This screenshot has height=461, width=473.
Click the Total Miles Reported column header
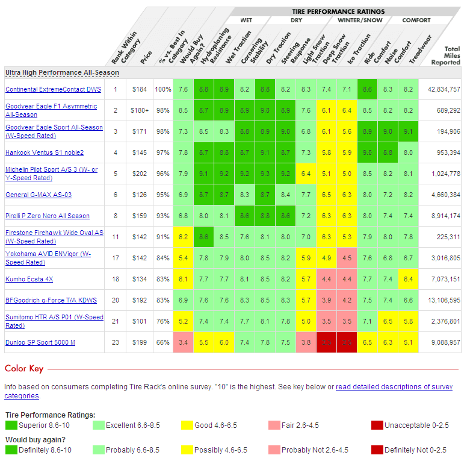(x=446, y=55)
